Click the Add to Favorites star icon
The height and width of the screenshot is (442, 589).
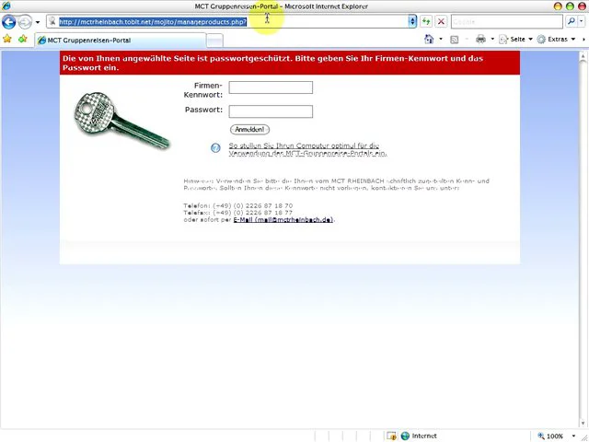pyautogui.click(x=23, y=39)
